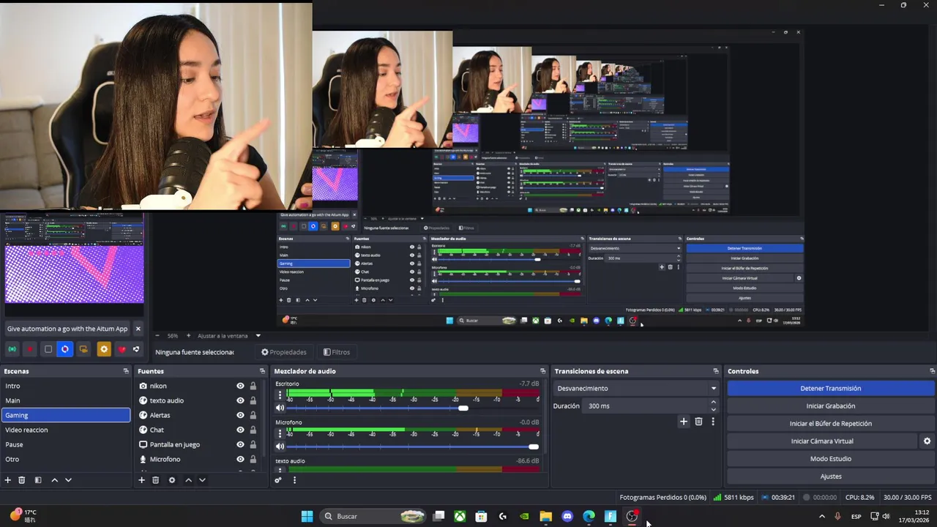The height and width of the screenshot is (527, 937).
Task: Enable Modo Estudio
Action: [x=830, y=459]
